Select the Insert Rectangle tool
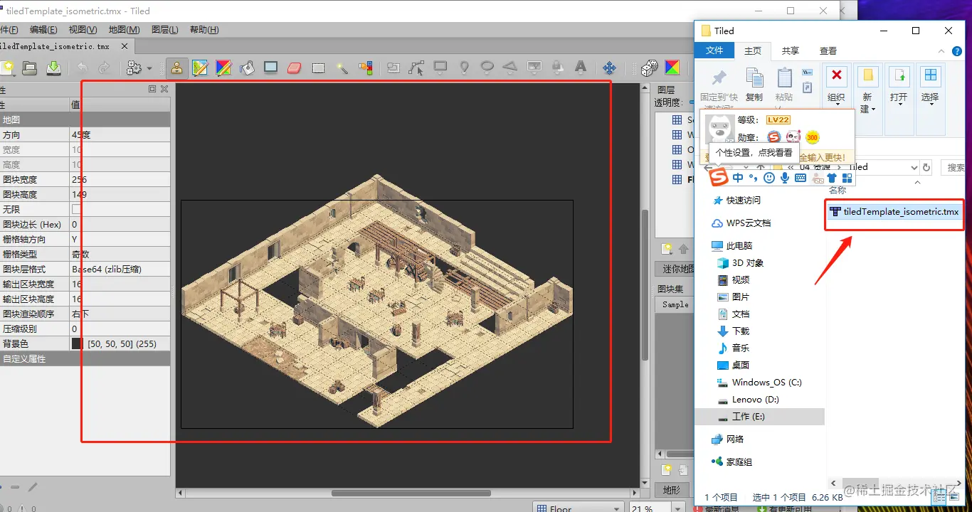Image resolution: width=972 pixels, height=512 pixels. click(440, 68)
